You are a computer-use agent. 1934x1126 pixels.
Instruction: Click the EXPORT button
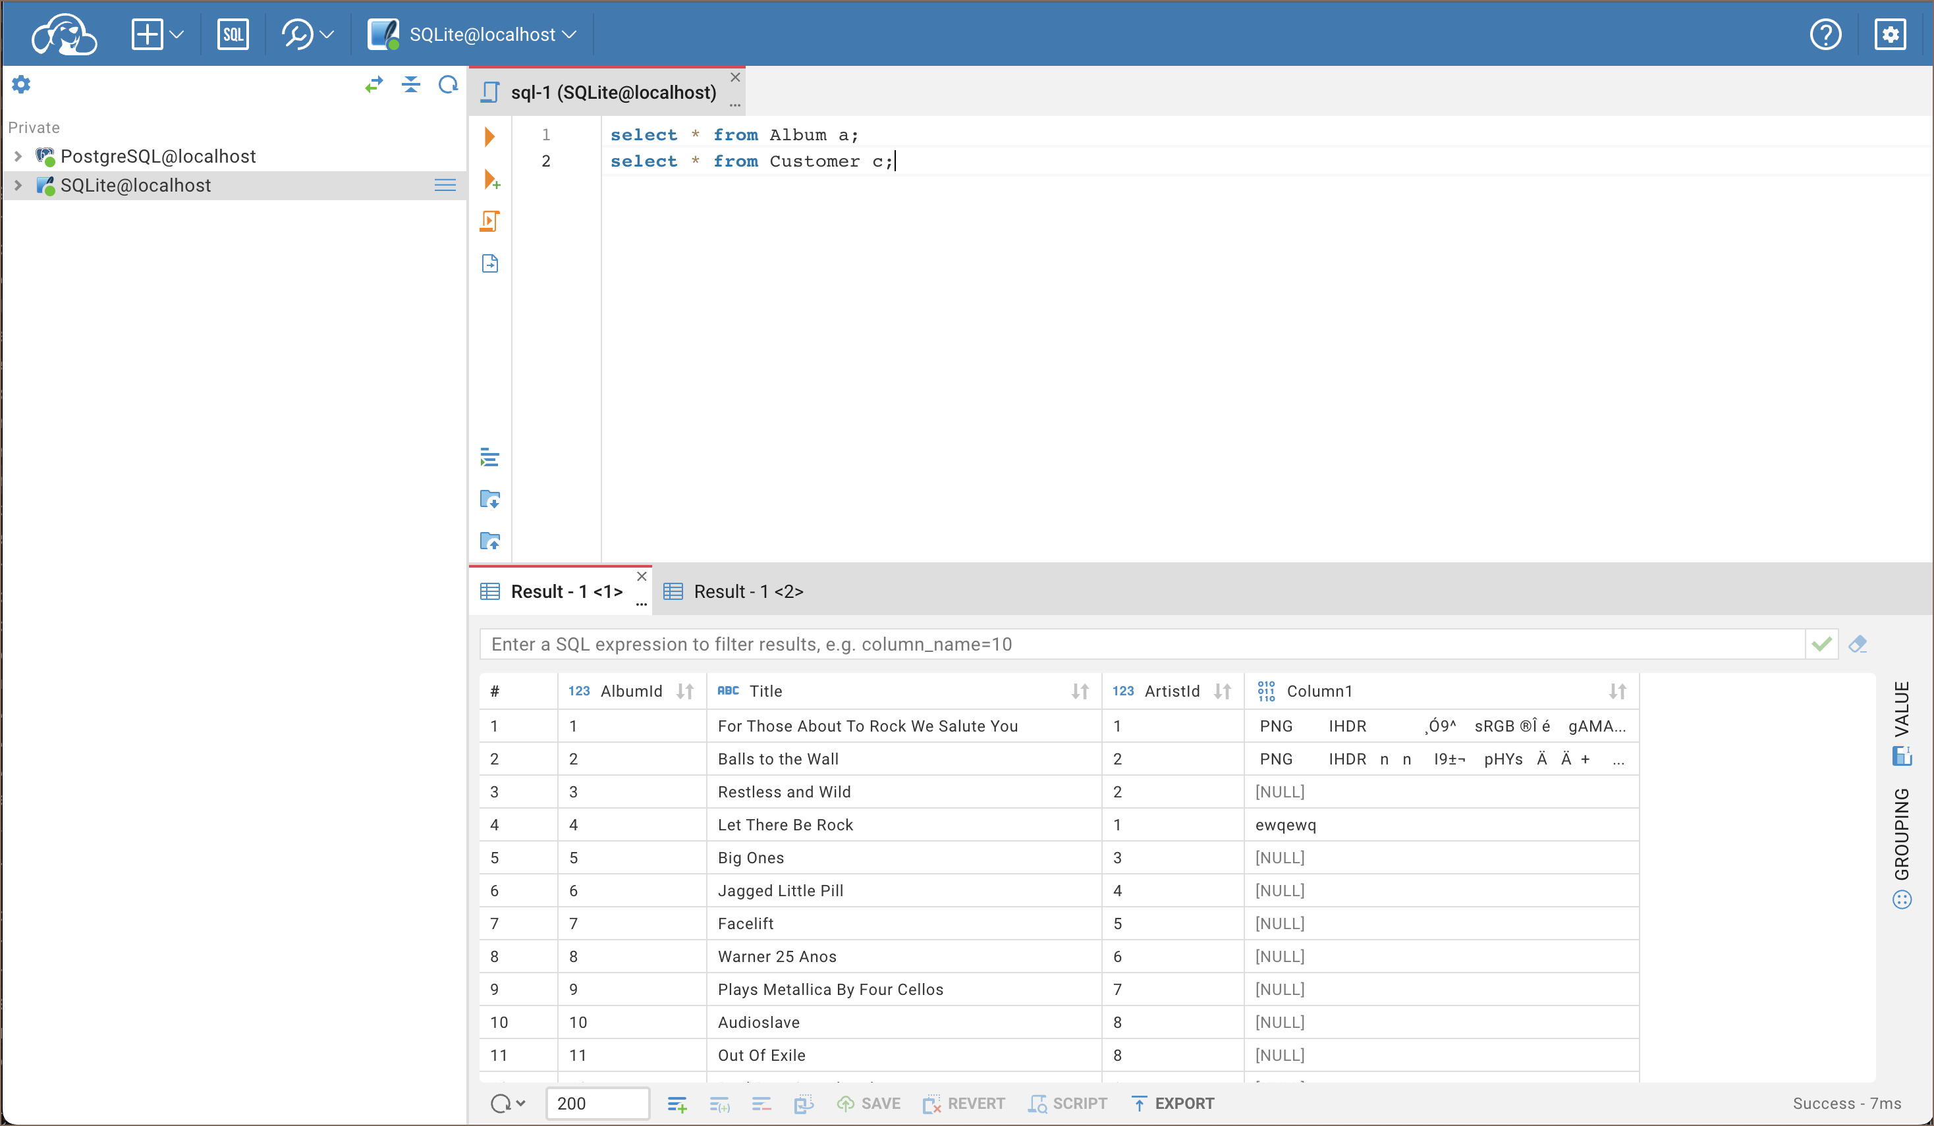tap(1173, 1104)
